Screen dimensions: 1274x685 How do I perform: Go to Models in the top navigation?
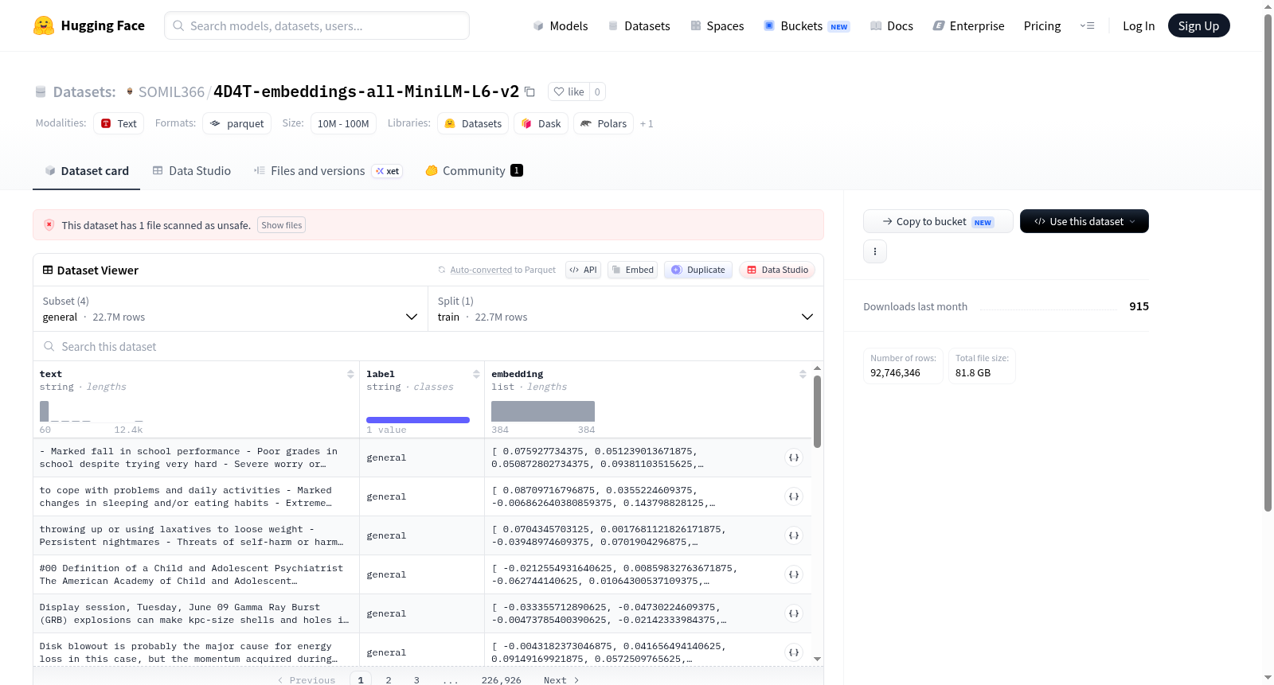pyautogui.click(x=561, y=25)
